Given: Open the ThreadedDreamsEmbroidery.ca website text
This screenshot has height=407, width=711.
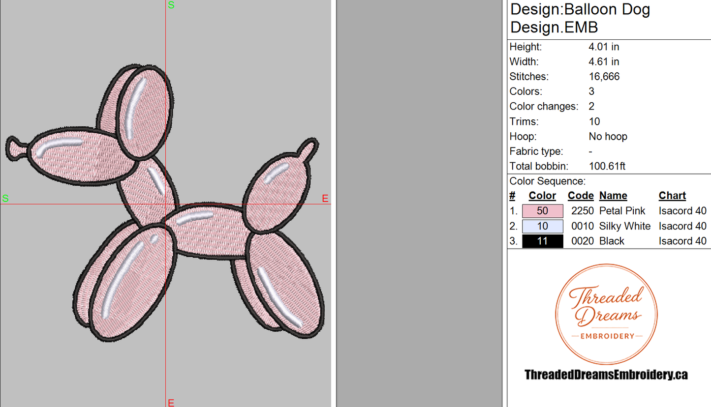Looking at the screenshot, I should 606,375.
